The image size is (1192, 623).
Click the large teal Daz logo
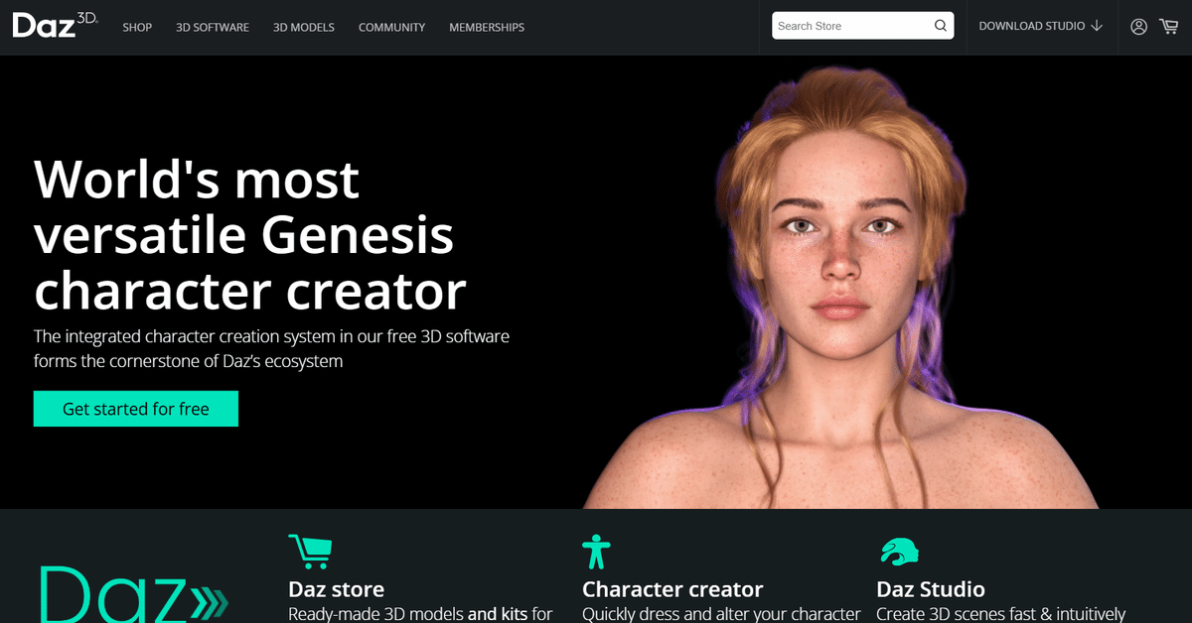coord(133,593)
